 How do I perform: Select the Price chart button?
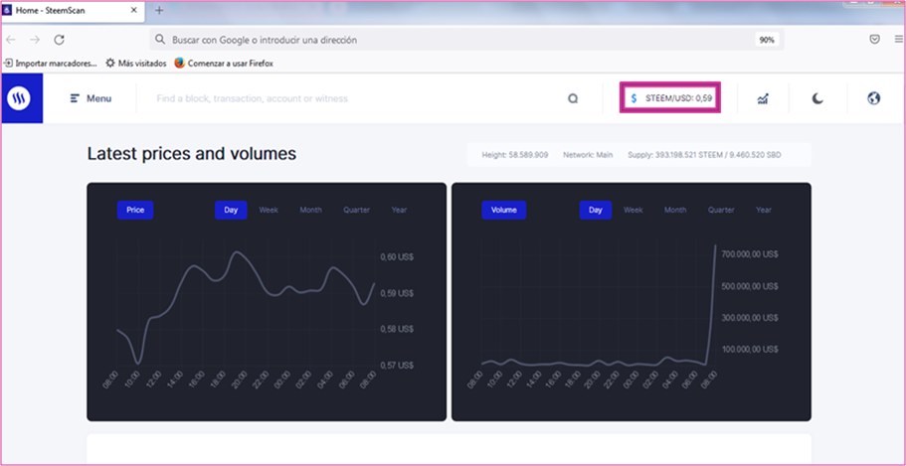pos(135,211)
